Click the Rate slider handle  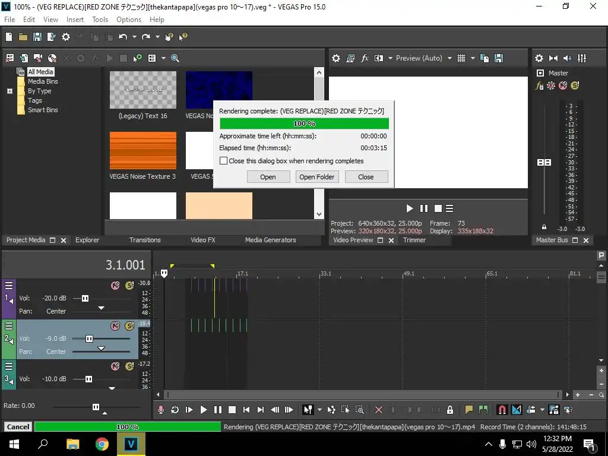point(96,407)
